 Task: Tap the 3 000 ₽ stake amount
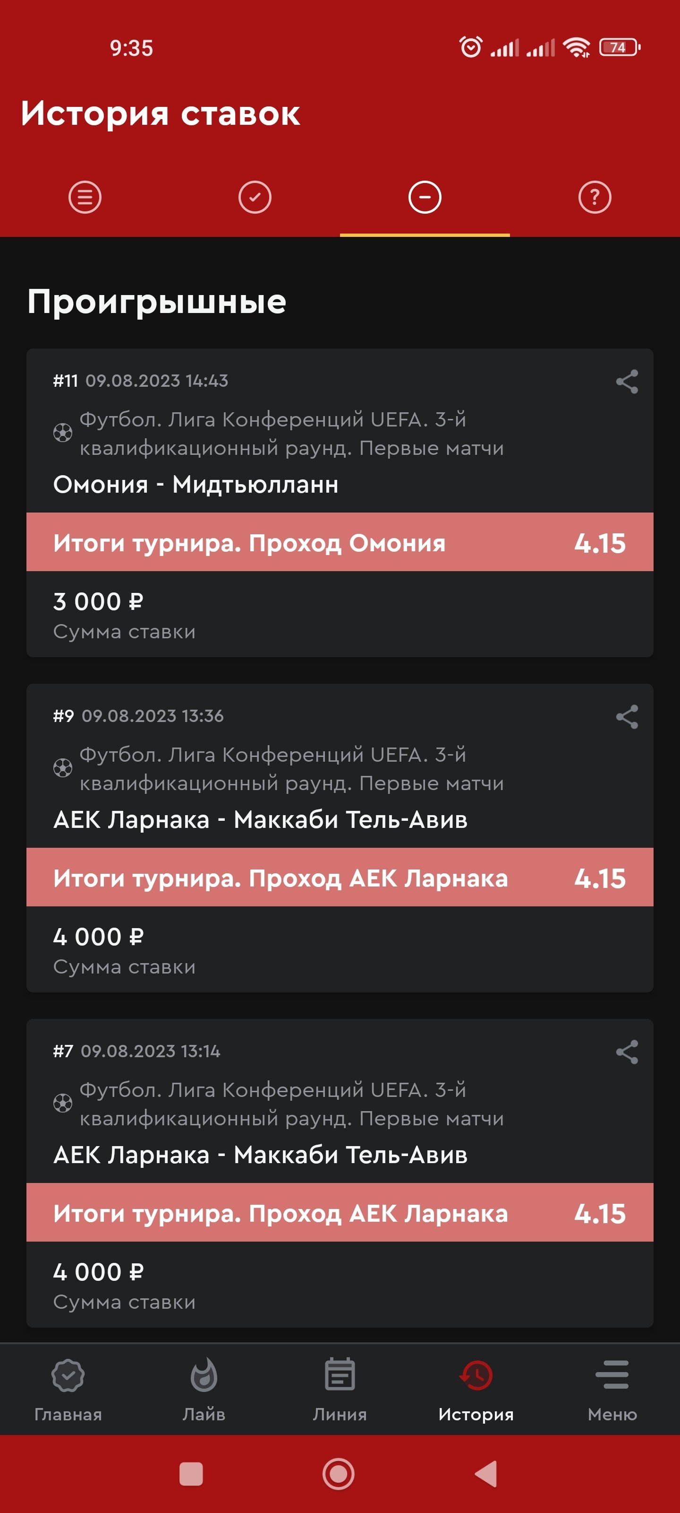99,601
